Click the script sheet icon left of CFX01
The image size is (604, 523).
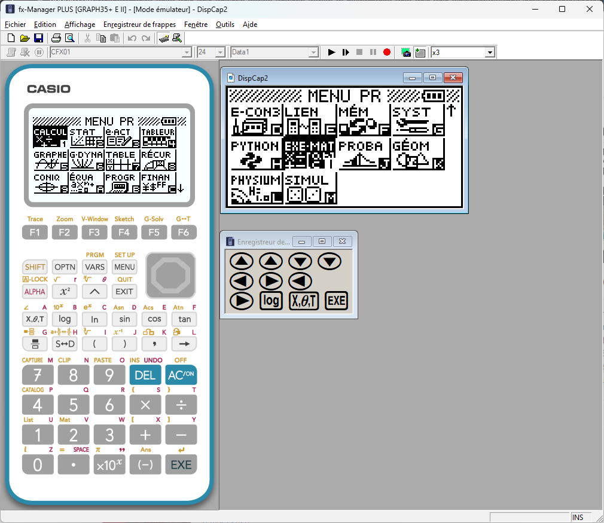(x=11, y=52)
